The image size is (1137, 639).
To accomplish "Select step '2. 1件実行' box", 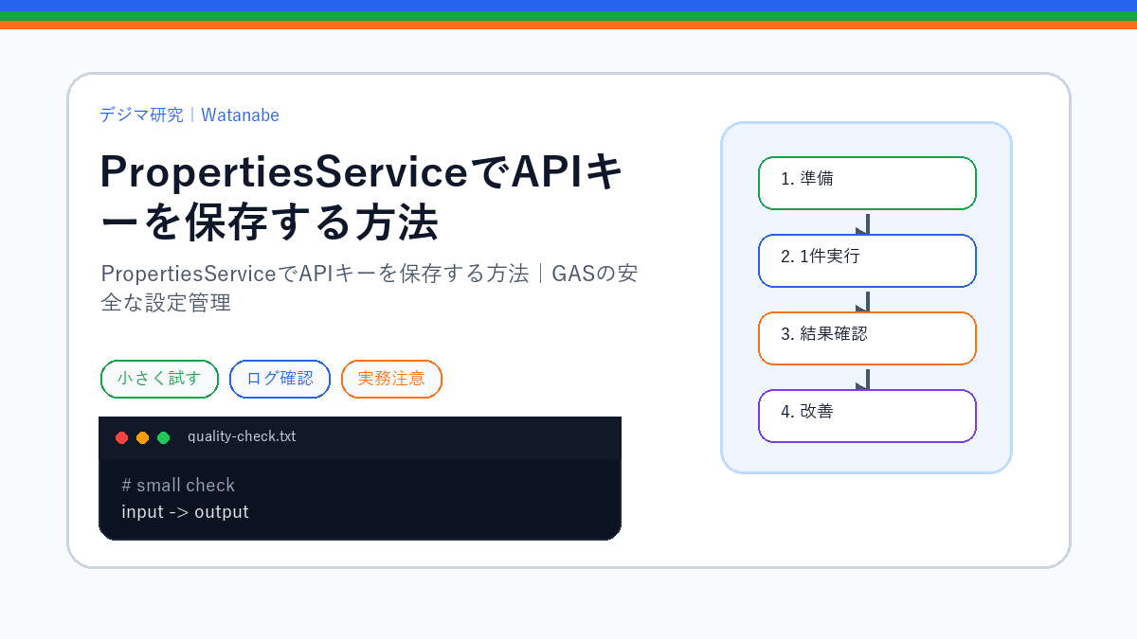I will point(867,260).
